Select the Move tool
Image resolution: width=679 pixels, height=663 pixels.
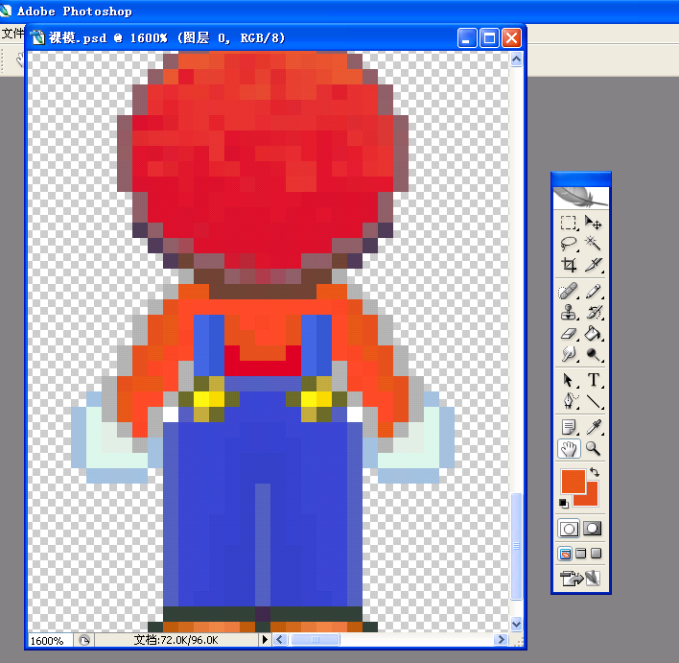coord(593,223)
